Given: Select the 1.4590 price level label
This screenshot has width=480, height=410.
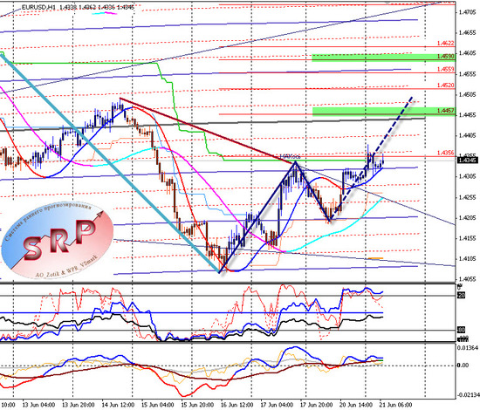Looking at the screenshot, I should [445, 57].
